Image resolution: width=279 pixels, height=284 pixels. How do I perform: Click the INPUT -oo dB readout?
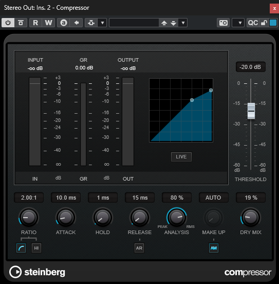(x=35, y=68)
